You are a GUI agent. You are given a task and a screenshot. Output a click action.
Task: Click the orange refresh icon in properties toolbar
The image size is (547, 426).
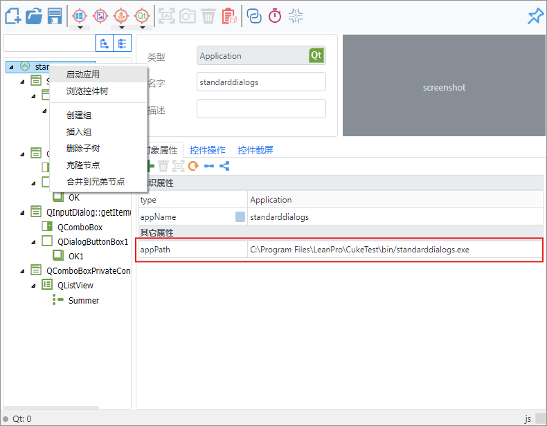click(x=193, y=166)
